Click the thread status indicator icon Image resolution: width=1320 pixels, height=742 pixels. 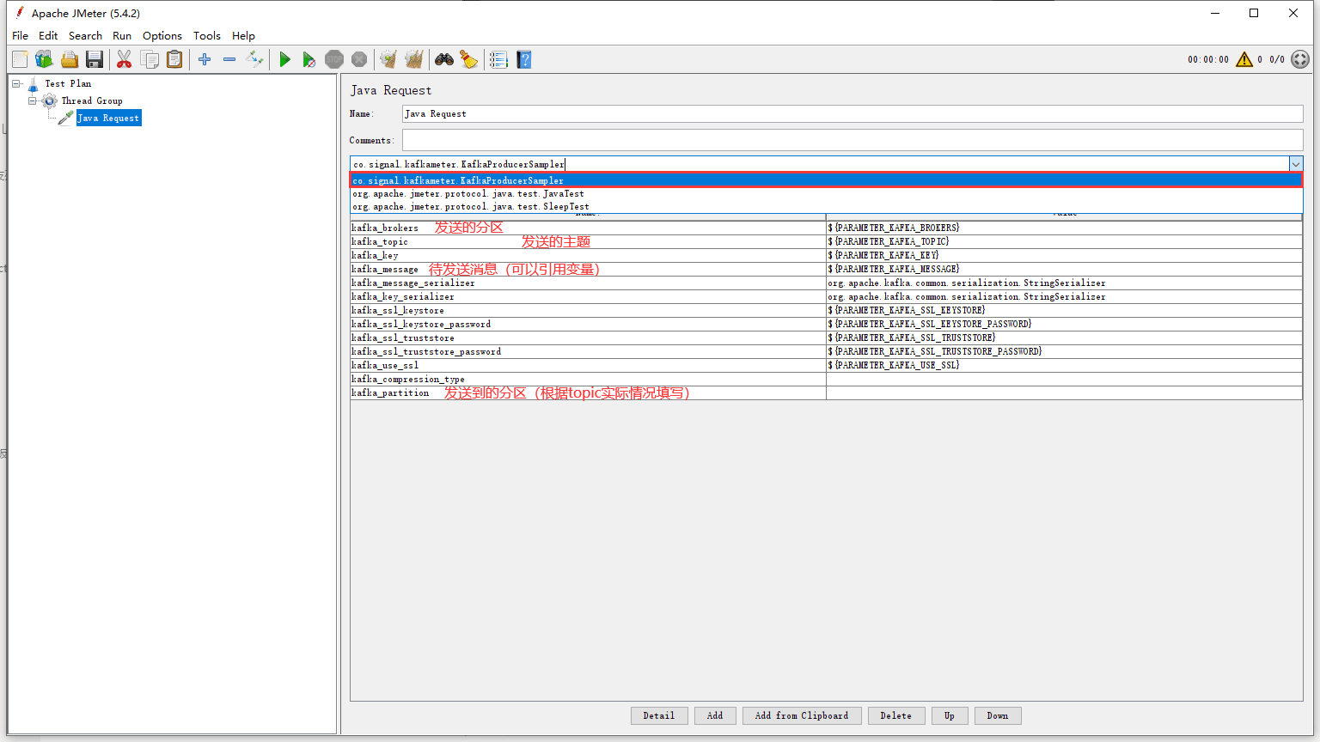(1300, 59)
